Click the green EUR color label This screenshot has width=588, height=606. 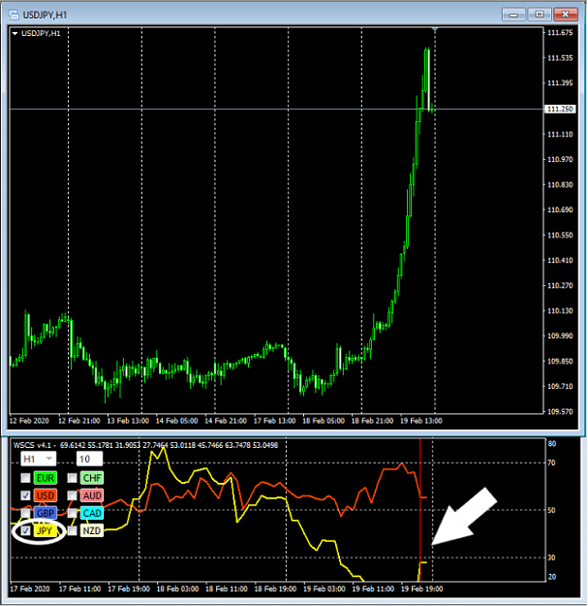(x=46, y=478)
